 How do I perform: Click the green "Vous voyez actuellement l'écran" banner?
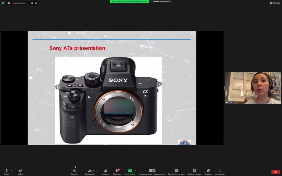129,2
